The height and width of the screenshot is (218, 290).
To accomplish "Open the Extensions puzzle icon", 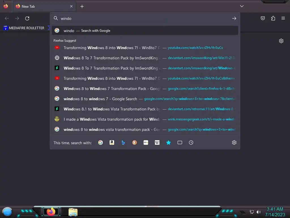I will coord(273,18).
